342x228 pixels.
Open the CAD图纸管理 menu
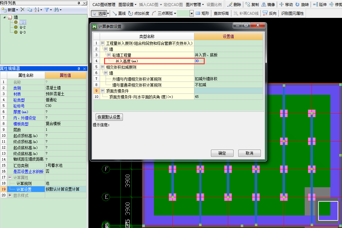click(x=104, y=5)
